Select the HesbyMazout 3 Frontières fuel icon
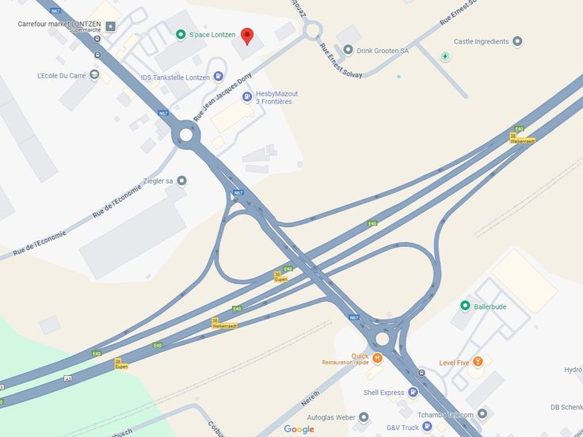583x437 pixels. pos(247,97)
